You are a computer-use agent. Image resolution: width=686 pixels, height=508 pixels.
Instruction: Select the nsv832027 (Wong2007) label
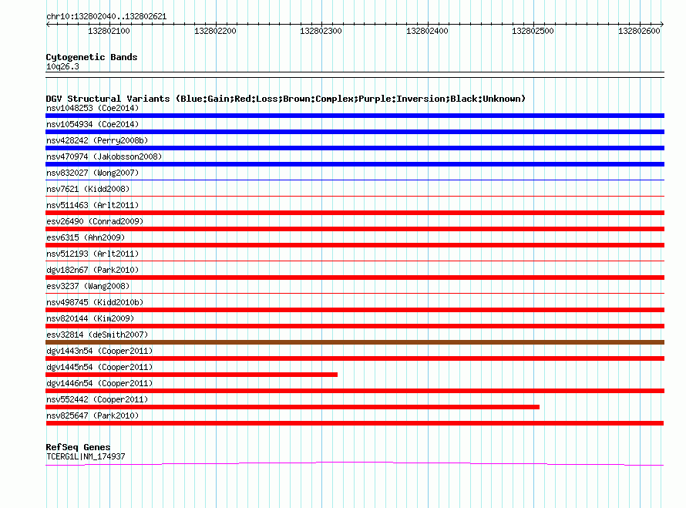click(92, 173)
